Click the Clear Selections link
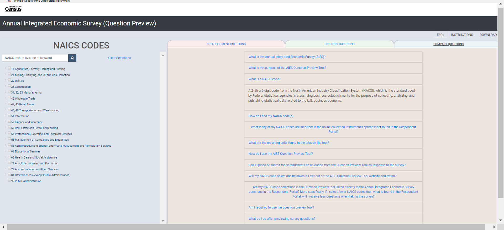Image resolution: width=504 pixels, height=230 pixels. click(x=119, y=58)
